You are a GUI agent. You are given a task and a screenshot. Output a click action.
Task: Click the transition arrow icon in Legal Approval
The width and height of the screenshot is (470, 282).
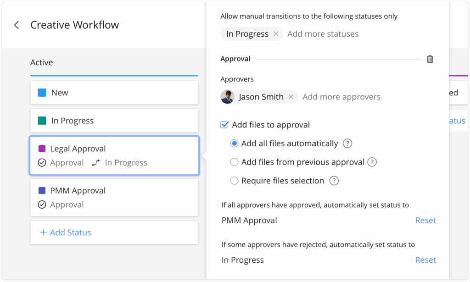[x=95, y=163]
